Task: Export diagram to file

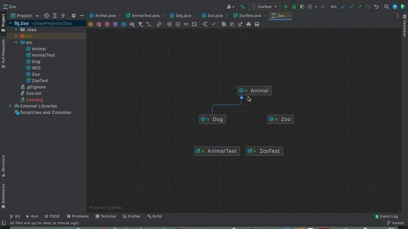Action: (240, 24)
